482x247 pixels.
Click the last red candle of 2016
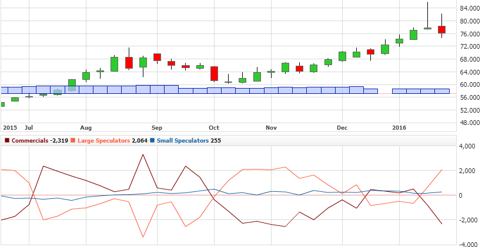coord(441,29)
